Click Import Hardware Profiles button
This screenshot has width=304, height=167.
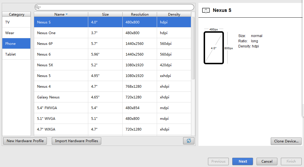pyautogui.click(x=76, y=141)
